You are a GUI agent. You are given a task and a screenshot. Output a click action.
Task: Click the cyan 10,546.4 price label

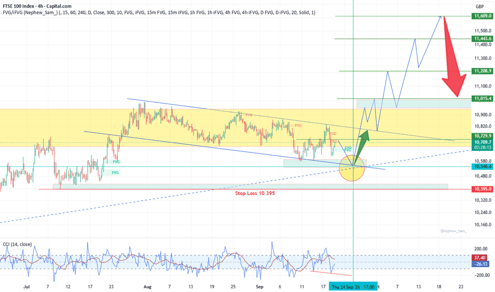(482, 166)
